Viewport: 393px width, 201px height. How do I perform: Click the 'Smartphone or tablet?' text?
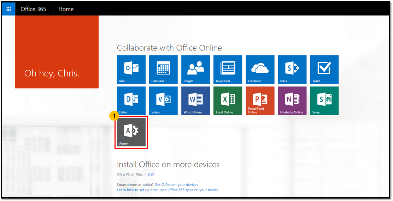(135, 185)
